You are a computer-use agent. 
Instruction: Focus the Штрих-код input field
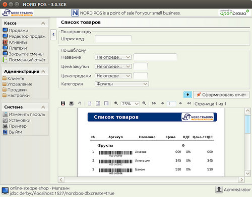(113, 39)
